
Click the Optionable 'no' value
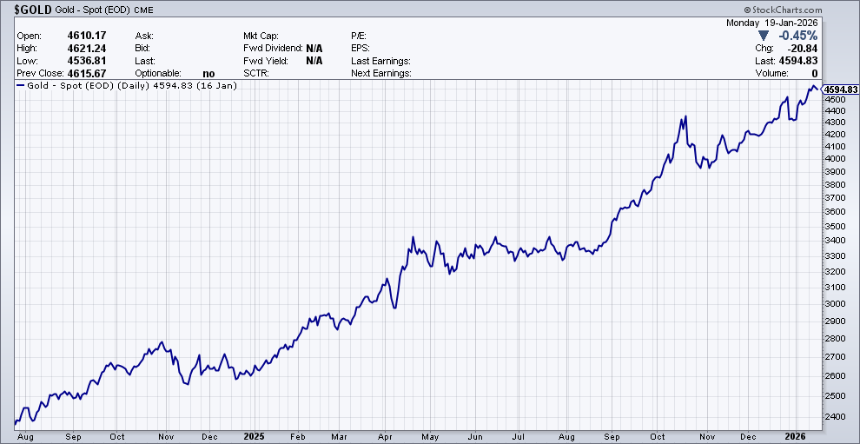pos(208,74)
